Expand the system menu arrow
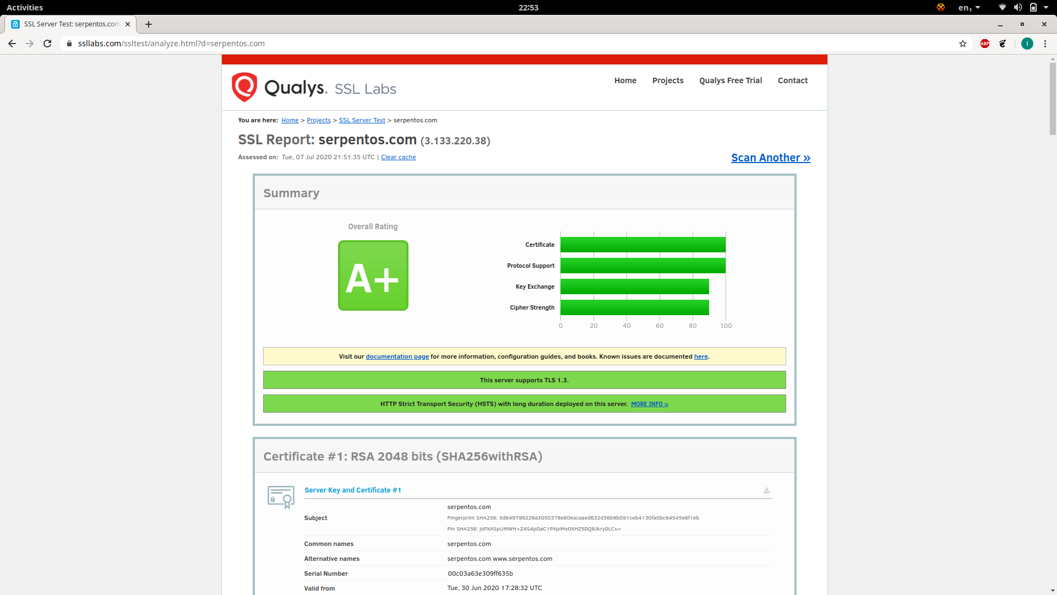Viewport: 1057px width, 595px height. pos(1046,7)
